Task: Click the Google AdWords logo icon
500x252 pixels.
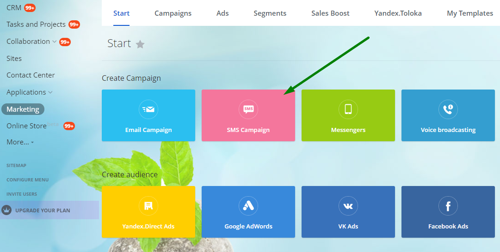Action: 248,206
